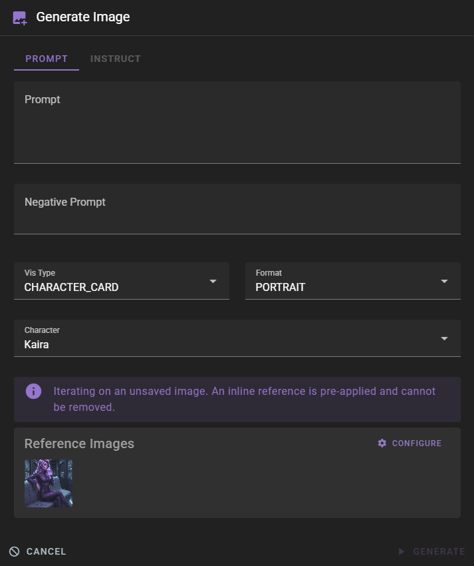Click the chevron arrow on the Character field
This screenshot has height=566, width=474.
(x=444, y=338)
